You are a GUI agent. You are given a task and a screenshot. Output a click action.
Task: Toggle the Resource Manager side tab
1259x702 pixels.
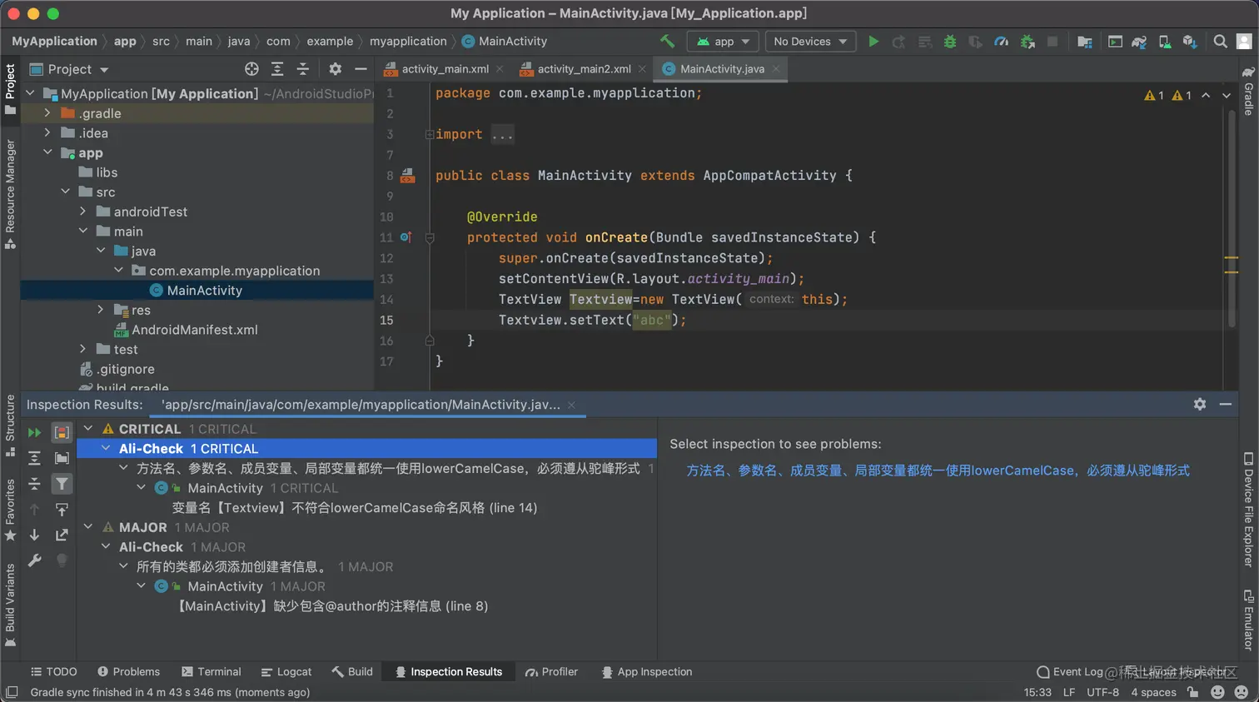coord(10,194)
